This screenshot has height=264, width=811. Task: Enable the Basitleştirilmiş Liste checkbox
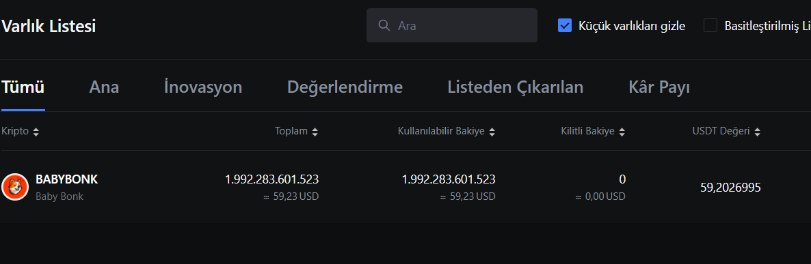point(710,25)
